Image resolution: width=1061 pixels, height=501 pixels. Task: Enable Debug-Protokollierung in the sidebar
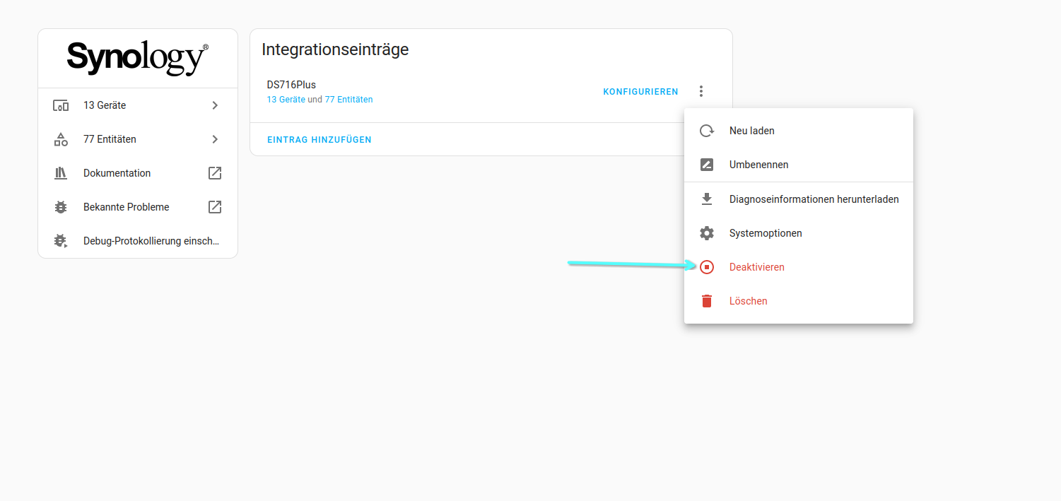[x=151, y=241]
